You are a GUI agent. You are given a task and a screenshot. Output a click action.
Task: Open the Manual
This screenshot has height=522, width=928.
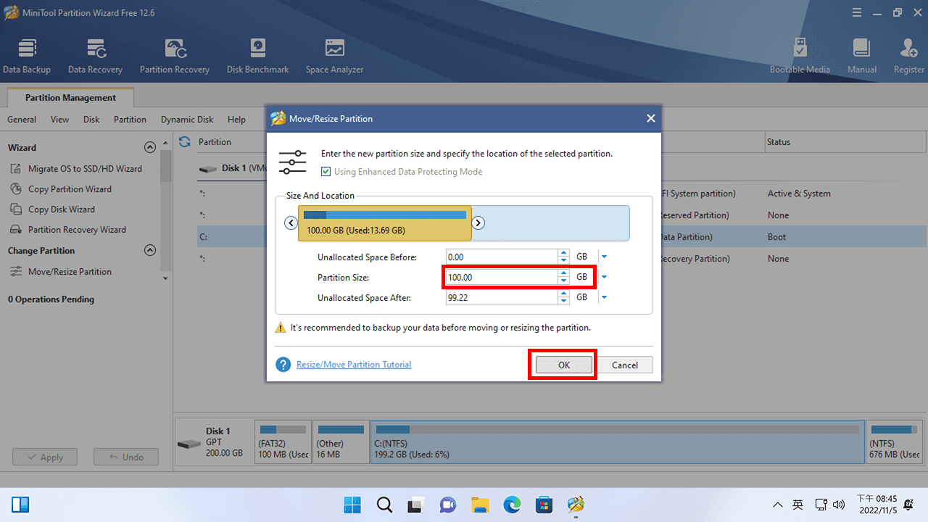(861, 54)
